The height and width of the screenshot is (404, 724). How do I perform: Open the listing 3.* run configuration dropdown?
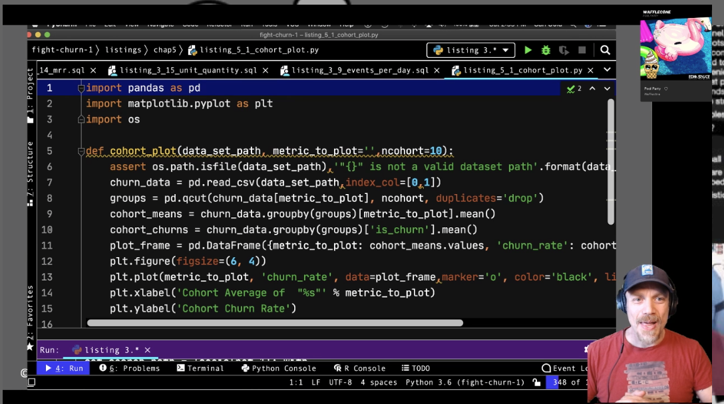click(x=470, y=50)
